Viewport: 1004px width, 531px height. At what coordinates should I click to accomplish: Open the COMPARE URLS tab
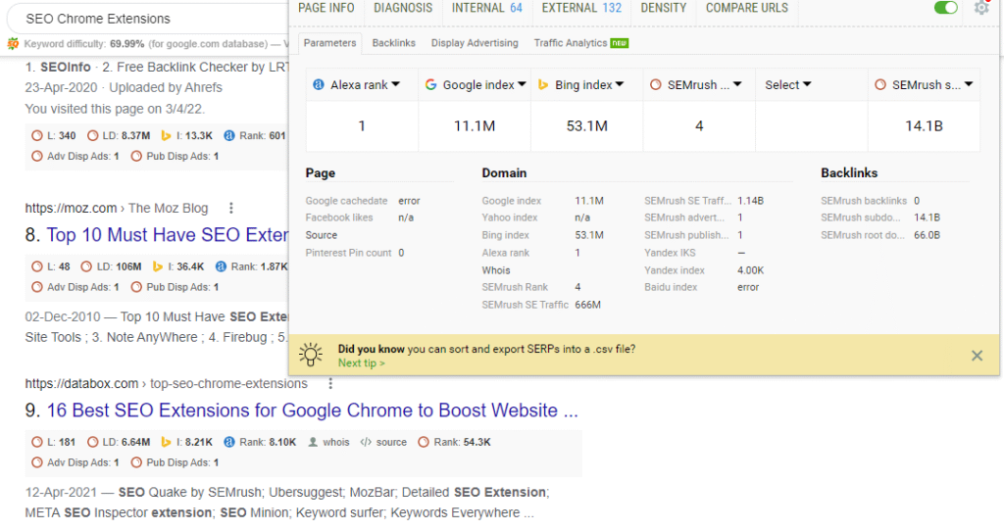(x=745, y=8)
